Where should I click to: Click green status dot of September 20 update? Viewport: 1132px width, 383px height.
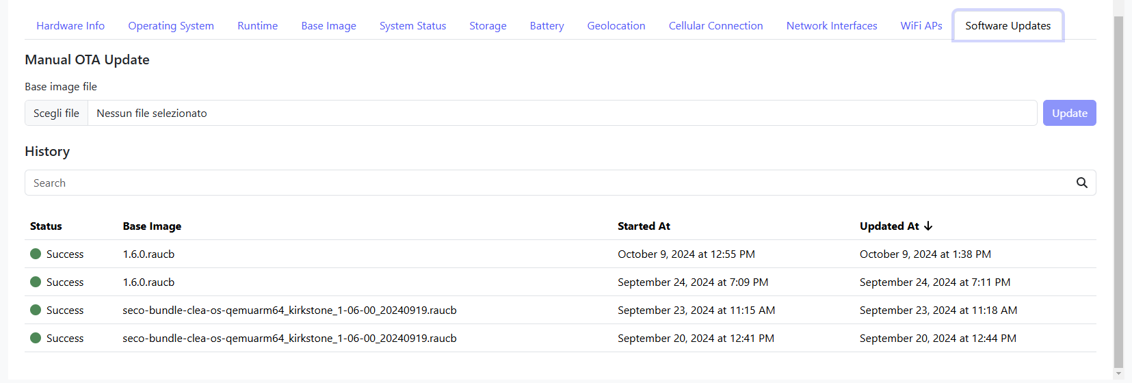click(x=36, y=338)
